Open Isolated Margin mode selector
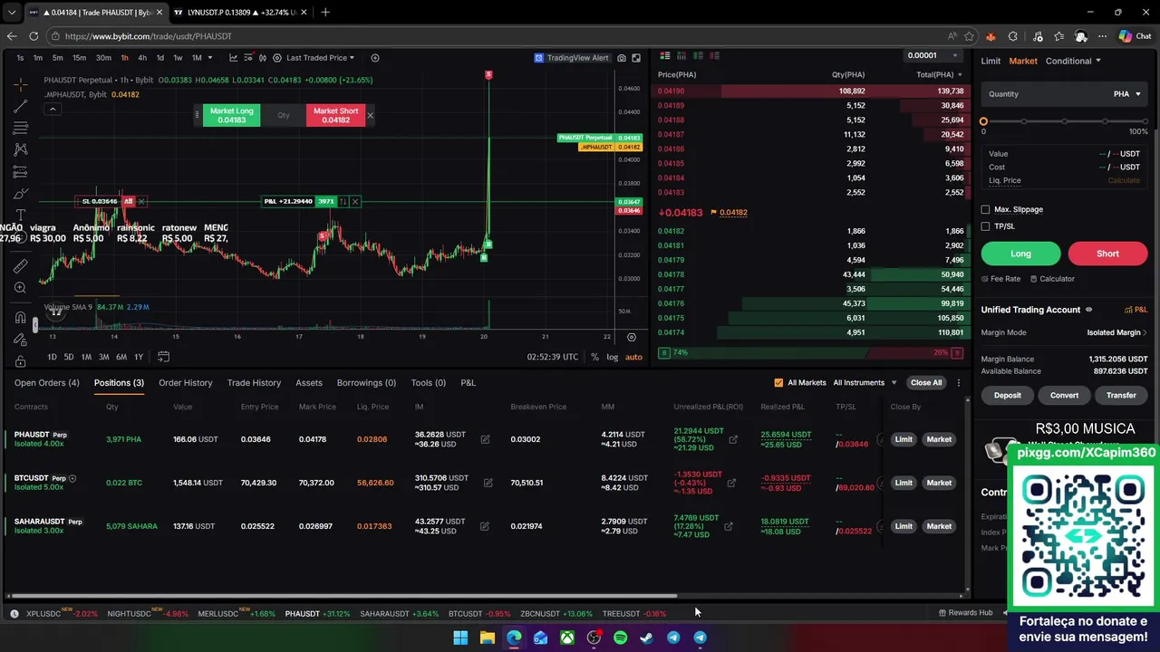The image size is (1160, 652). [x=1116, y=333]
